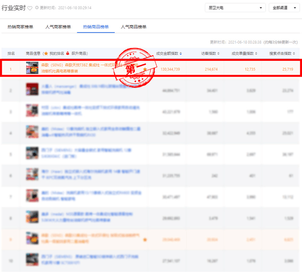This screenshot has height=272, width=302.
Task: Click the orange star 我的排名 legend icon
Action: point(46,53)
